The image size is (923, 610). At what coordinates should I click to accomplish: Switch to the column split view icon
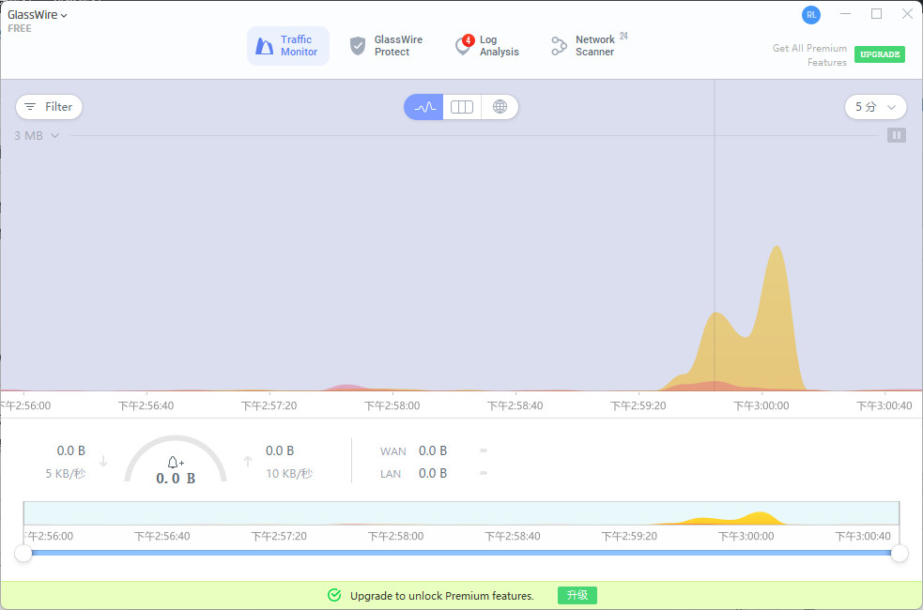pyautogui.click(x=462, y=107)
